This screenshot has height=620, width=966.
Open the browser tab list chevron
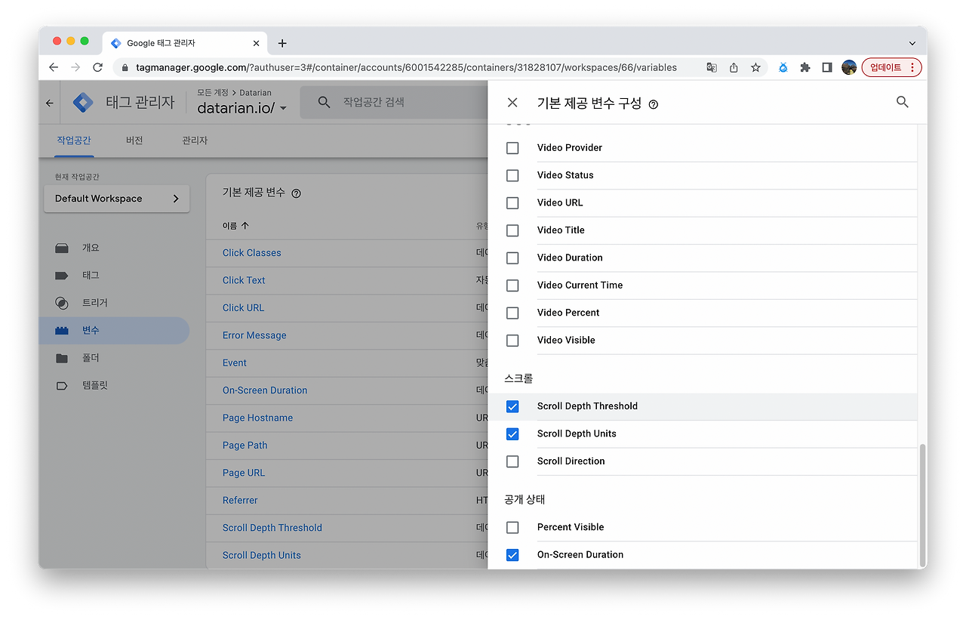point(912,43)
